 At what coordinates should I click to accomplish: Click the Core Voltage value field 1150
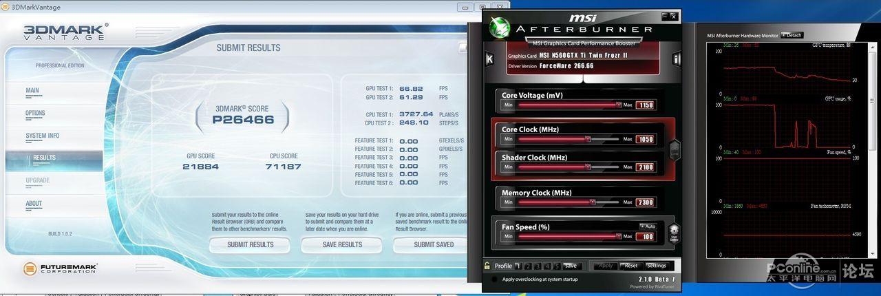tap(645, 105)
